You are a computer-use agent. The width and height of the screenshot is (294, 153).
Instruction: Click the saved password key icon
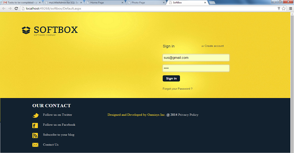click(x=279, y=9)
